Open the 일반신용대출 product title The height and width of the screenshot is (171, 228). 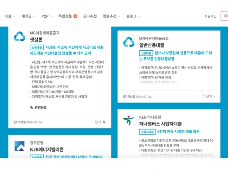point(152,45)
